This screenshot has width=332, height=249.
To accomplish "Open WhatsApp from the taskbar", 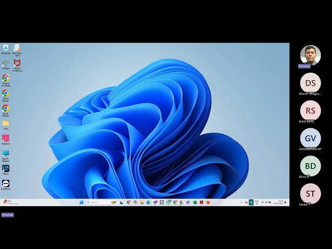I will coord(169,202).
